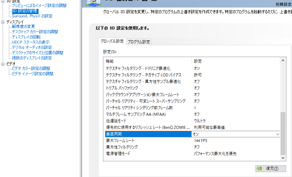Switch to グローバル設定 tab

[112, 41]
